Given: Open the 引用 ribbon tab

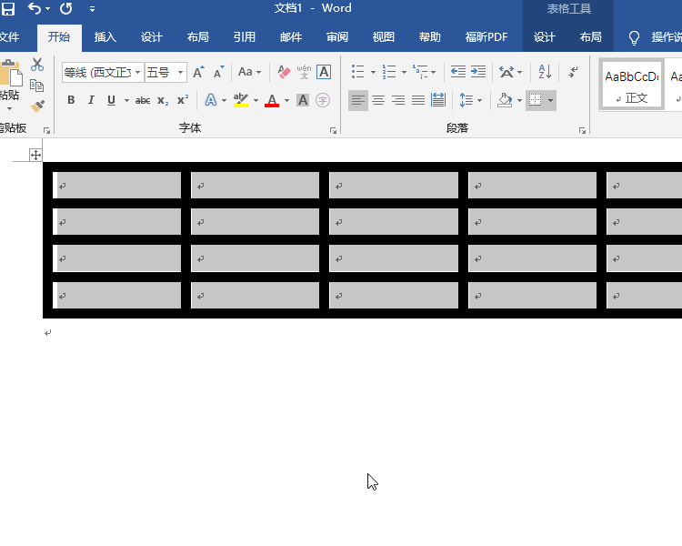Looking at the screenshot, I should (244, 37).
